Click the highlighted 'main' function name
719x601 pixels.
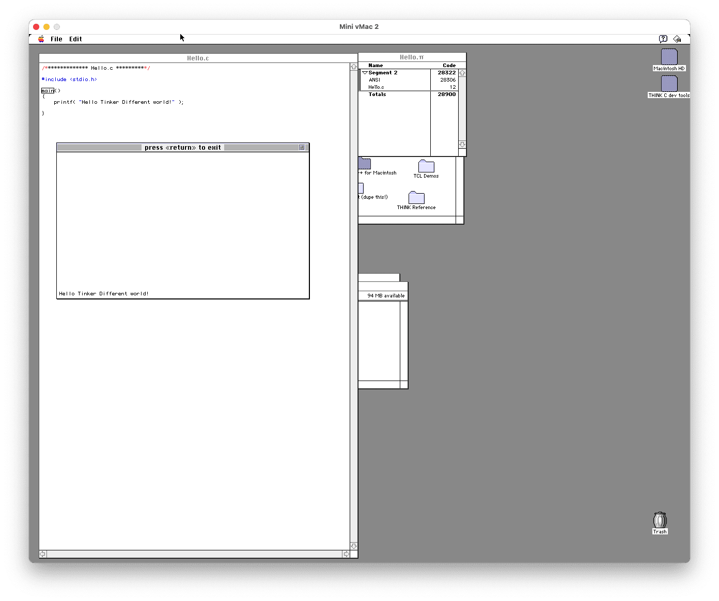point(48,91)
